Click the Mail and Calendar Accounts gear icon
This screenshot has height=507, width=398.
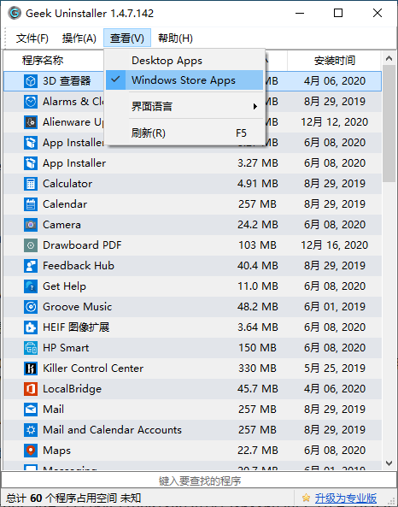pyautogui.click(x=31, y=430)
